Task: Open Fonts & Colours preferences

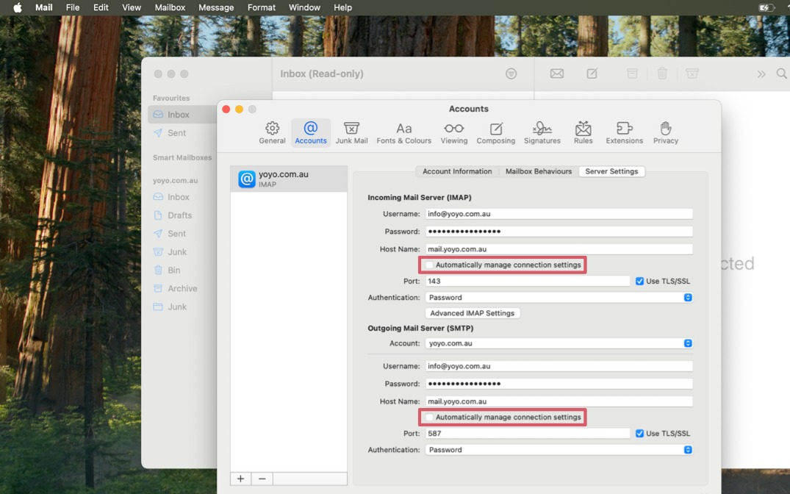Action: [x=404, y=133]
